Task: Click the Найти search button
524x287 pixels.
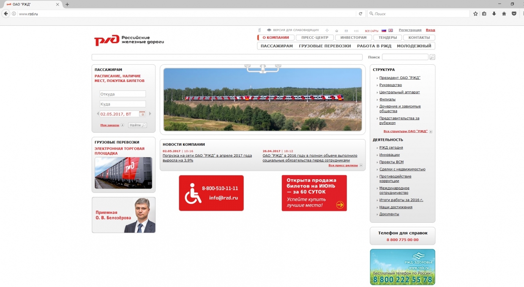Action: point(137,125)
